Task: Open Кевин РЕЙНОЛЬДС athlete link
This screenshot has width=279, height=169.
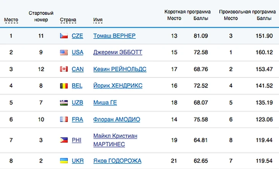Action: 120,69
